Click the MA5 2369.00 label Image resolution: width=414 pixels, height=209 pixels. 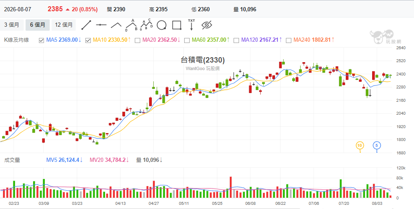click(64, 40)
